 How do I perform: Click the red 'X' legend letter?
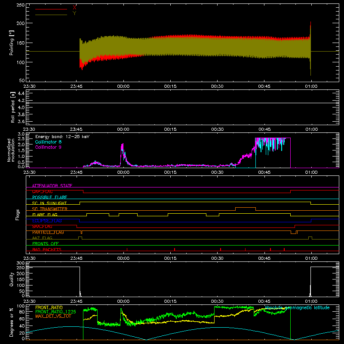click(x=74, y=8)
